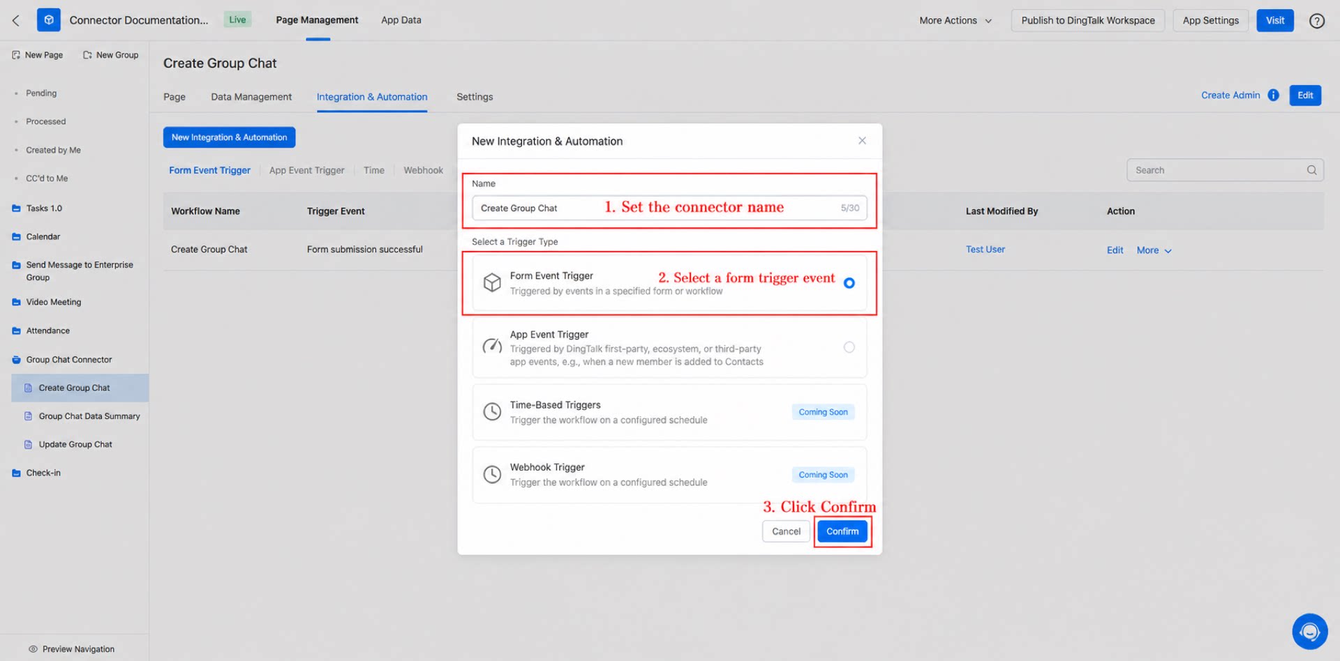Click the New Page icon
The height and width of the screenshot is (661, 1340).
click(x=16, y=55)
